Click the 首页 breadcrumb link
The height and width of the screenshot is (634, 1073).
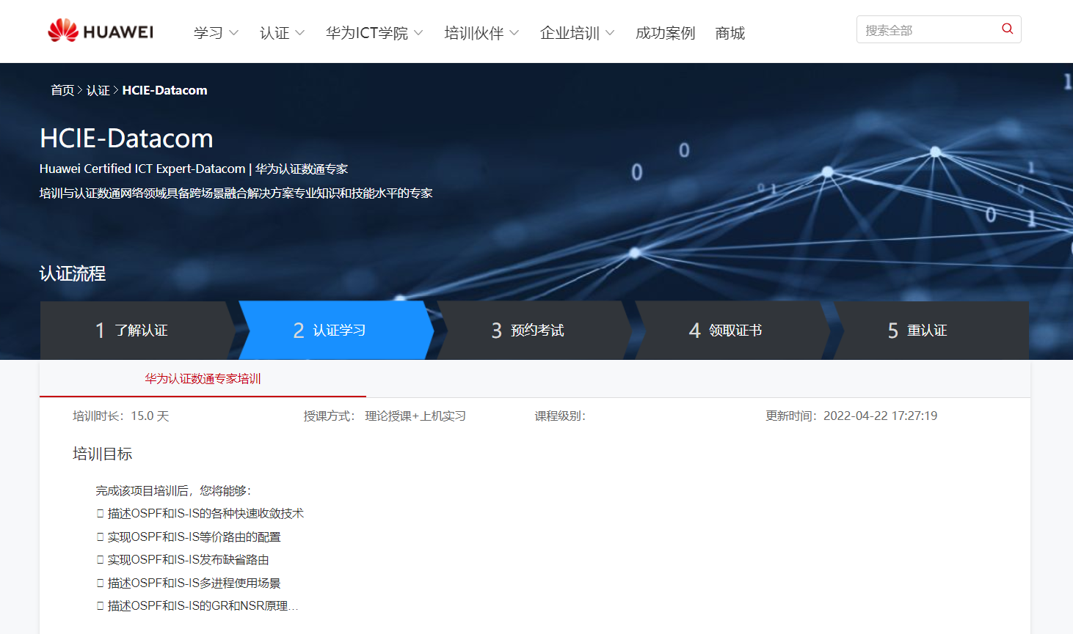(62, 90)
